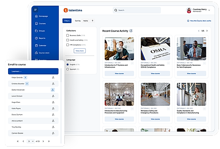Enroll Hugo Khan with the add-user icon

tap(53, 102)
